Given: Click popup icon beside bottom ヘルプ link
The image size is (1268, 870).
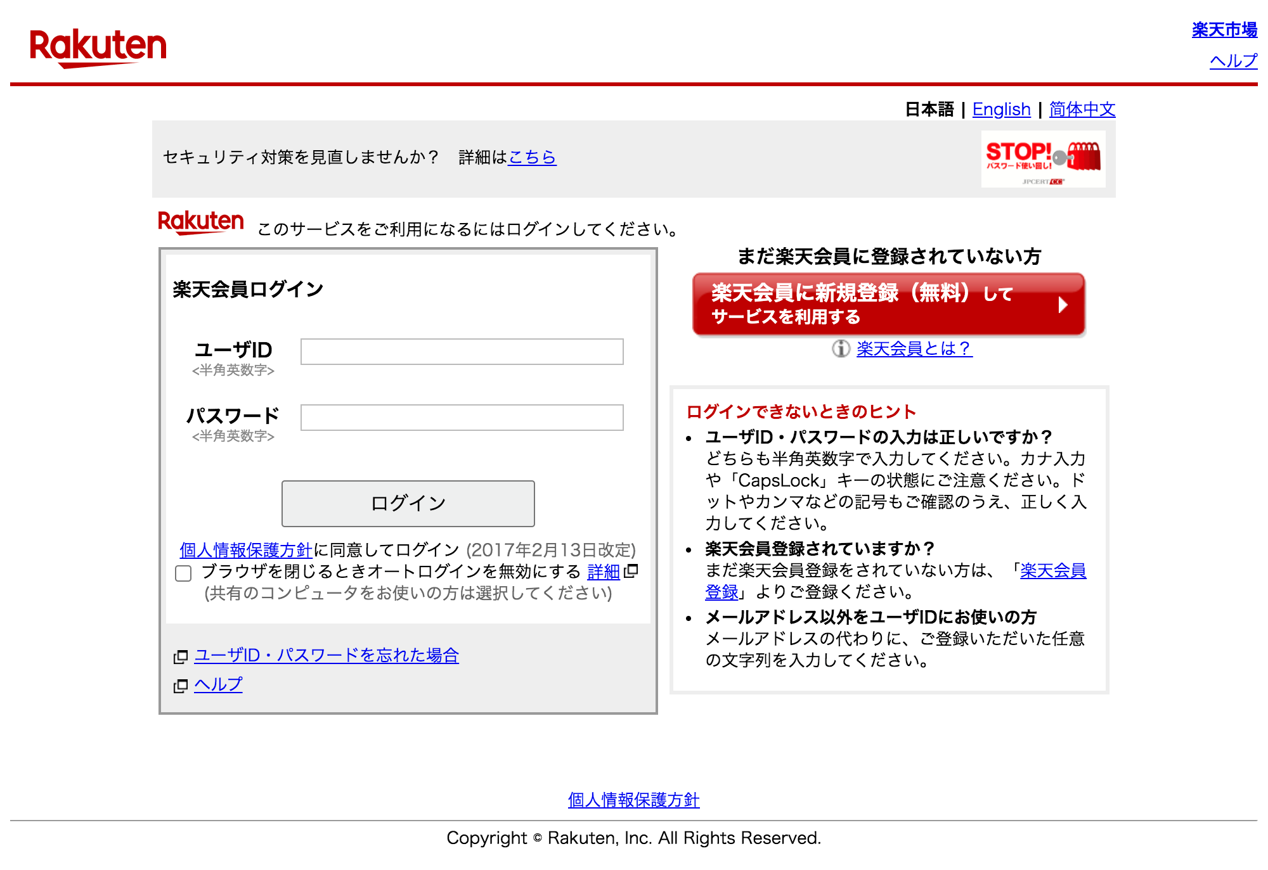Looking at the screenshot, I should coord(181,686).
